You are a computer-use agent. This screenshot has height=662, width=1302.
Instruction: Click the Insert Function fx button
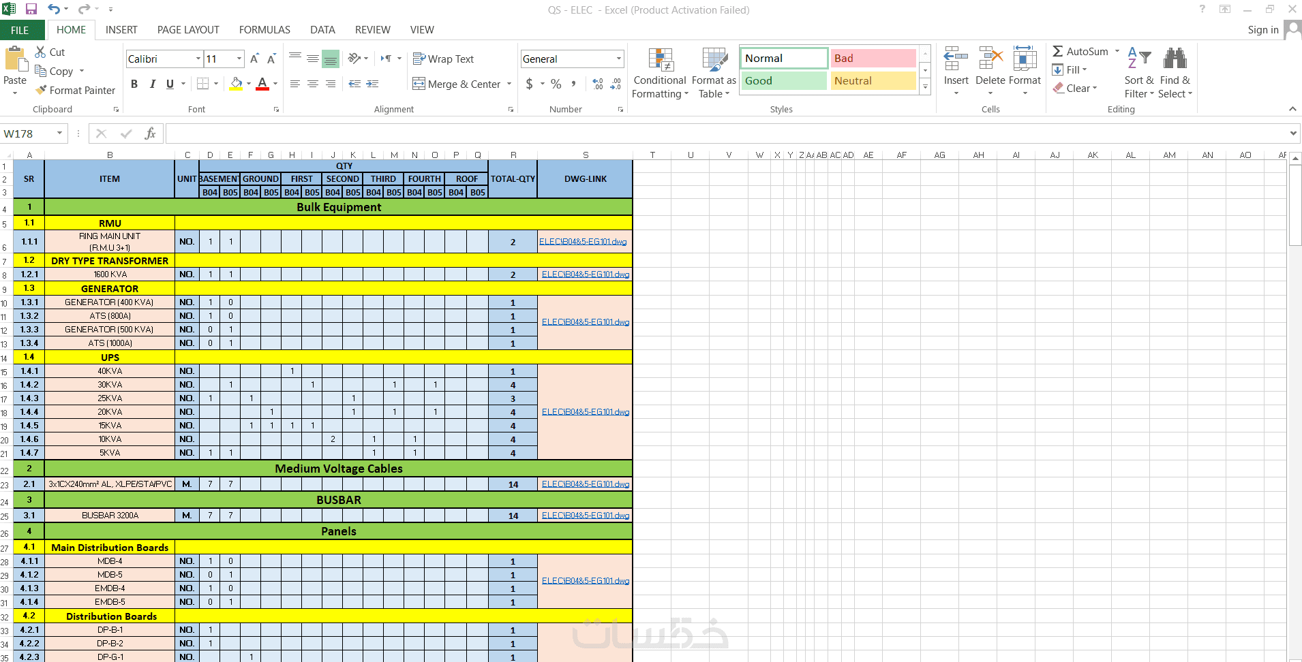point(150,133)
